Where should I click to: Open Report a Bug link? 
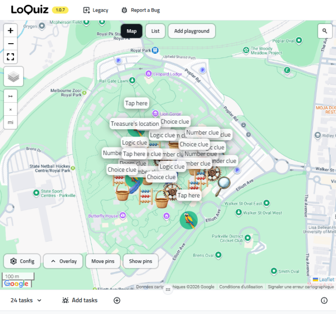click(141, 10)
